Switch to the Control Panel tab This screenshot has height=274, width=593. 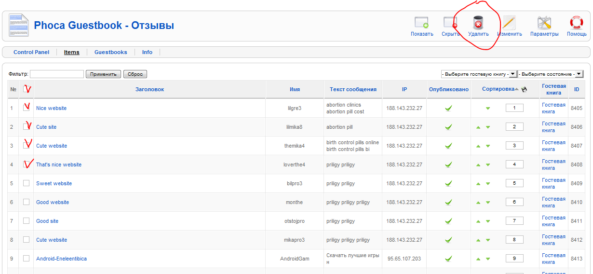(x=31, y=52)
